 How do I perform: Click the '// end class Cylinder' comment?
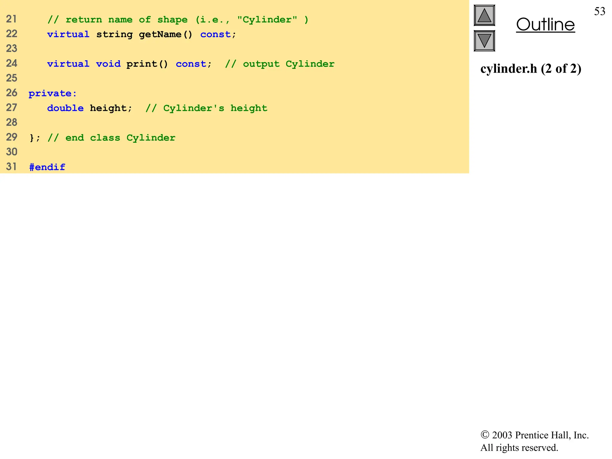click(x=111, y=137)
